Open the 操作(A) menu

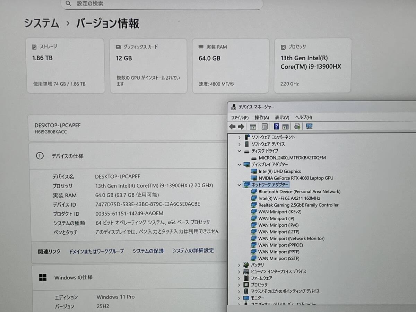click(x=262, y=118)
